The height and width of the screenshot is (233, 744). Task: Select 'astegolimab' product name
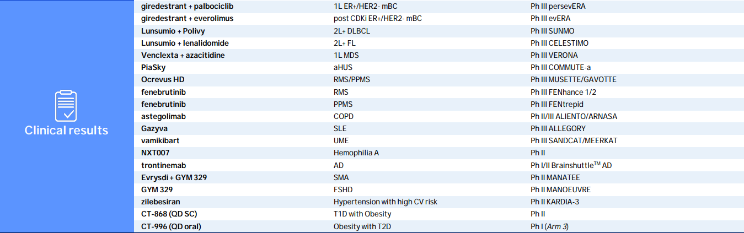click(x=163, y=116)
